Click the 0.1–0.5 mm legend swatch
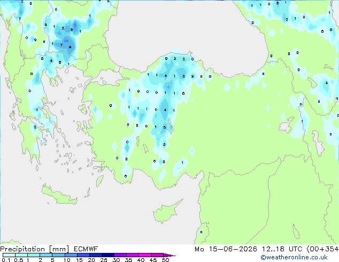The height and width of the screenshot is (262, 339). (9, 255)
